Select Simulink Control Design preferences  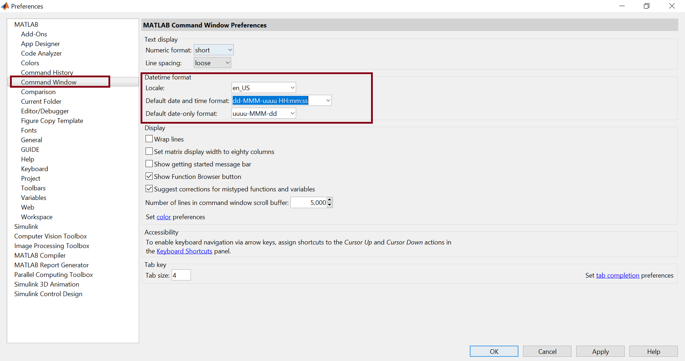coord(48,294)
